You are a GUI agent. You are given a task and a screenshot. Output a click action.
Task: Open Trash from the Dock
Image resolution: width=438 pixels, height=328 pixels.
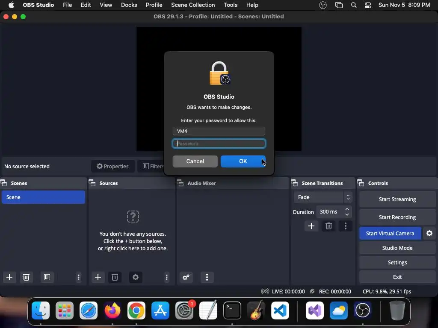(x=397, y=310)
